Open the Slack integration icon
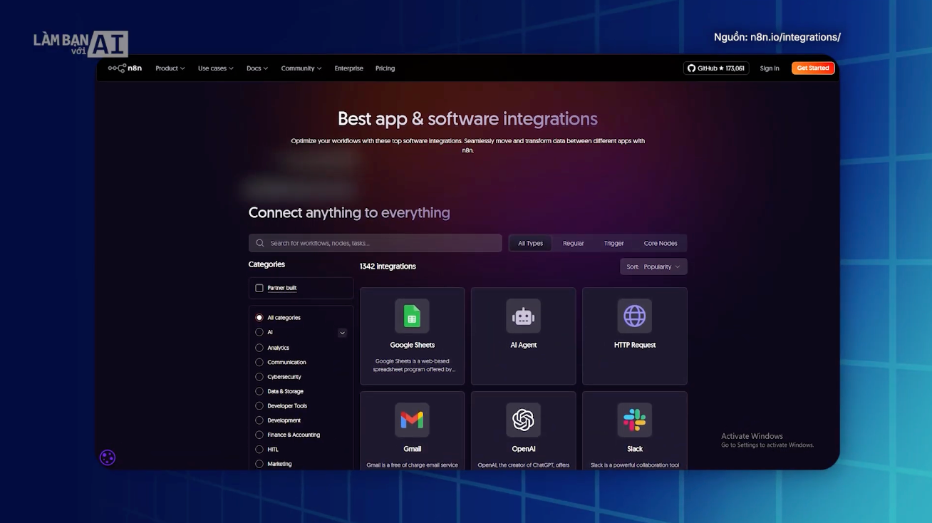This screenshot has height=523, width=932. pos(635,420)
